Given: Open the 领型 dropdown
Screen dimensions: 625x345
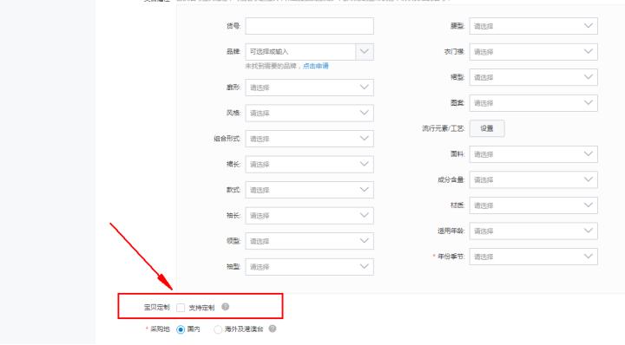Looking at the screenshot, I should (309, 241).
